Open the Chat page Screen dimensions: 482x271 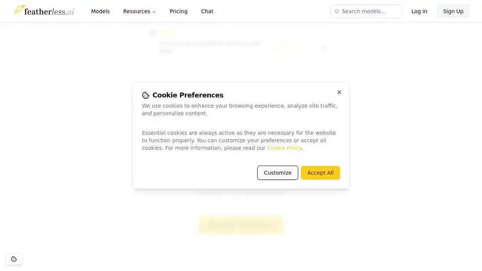207,12
